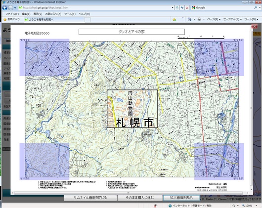Click the 電子地形図25000 label

37,33
